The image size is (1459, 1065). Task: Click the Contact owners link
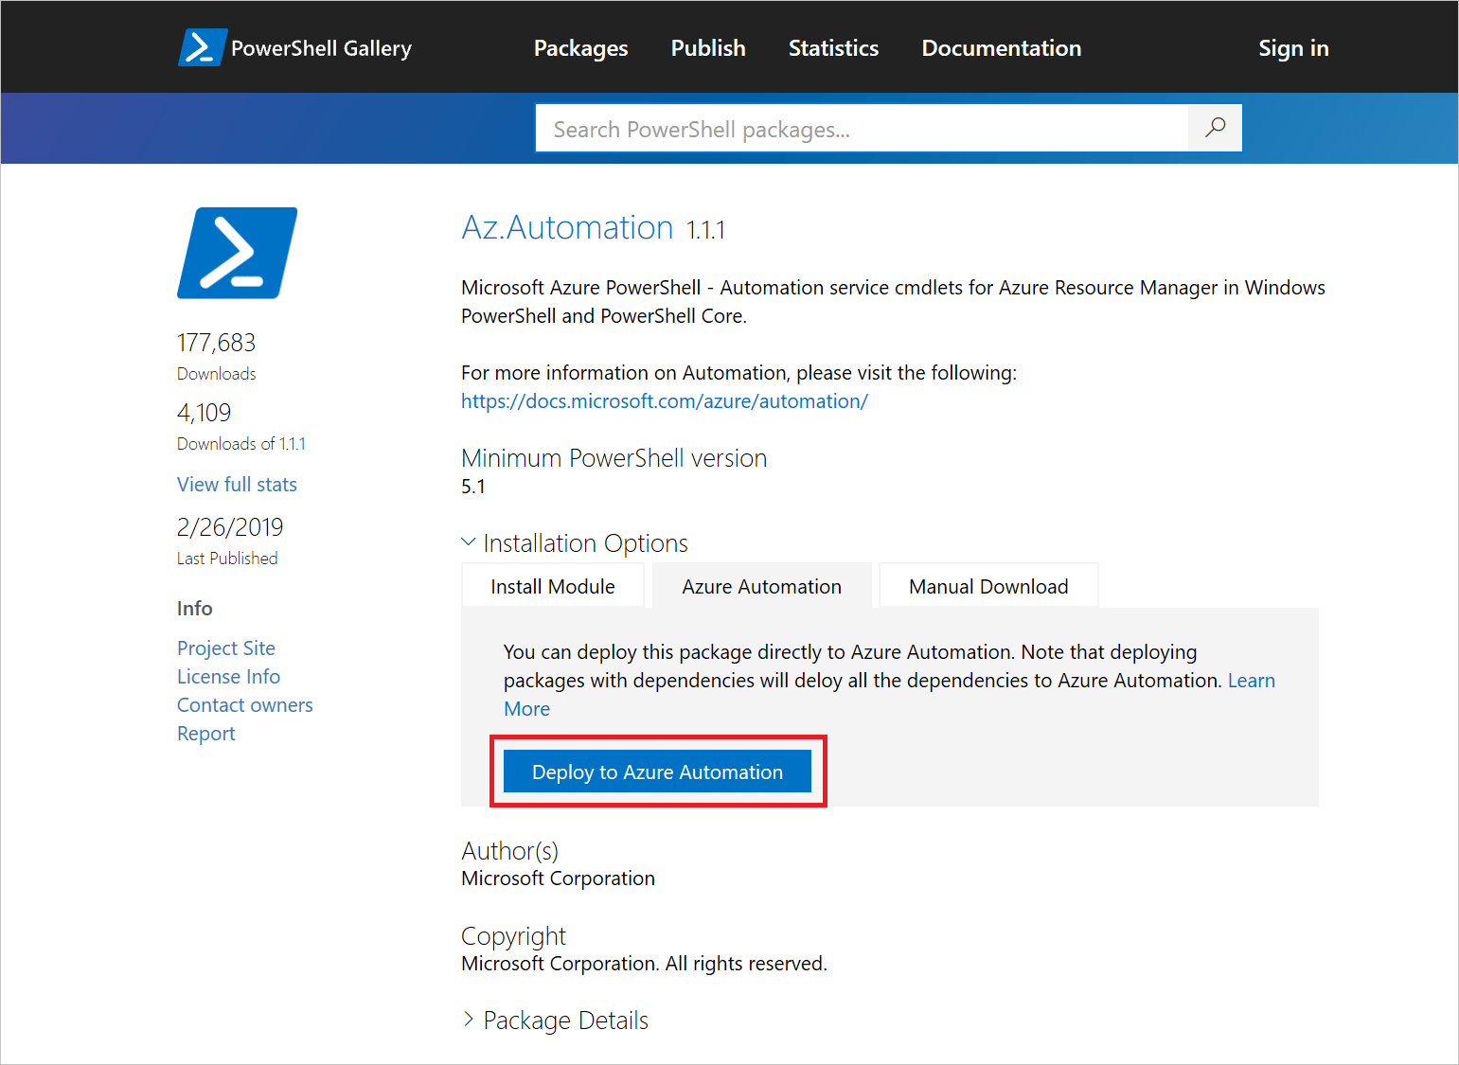(x=244, y=704)
